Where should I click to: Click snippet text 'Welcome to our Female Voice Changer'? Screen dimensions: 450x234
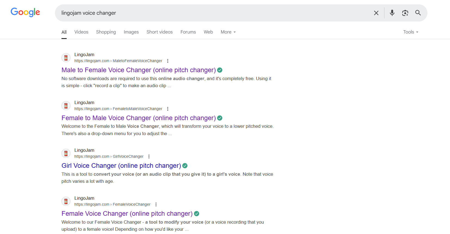pyautogui.click(x=101, y=222)
